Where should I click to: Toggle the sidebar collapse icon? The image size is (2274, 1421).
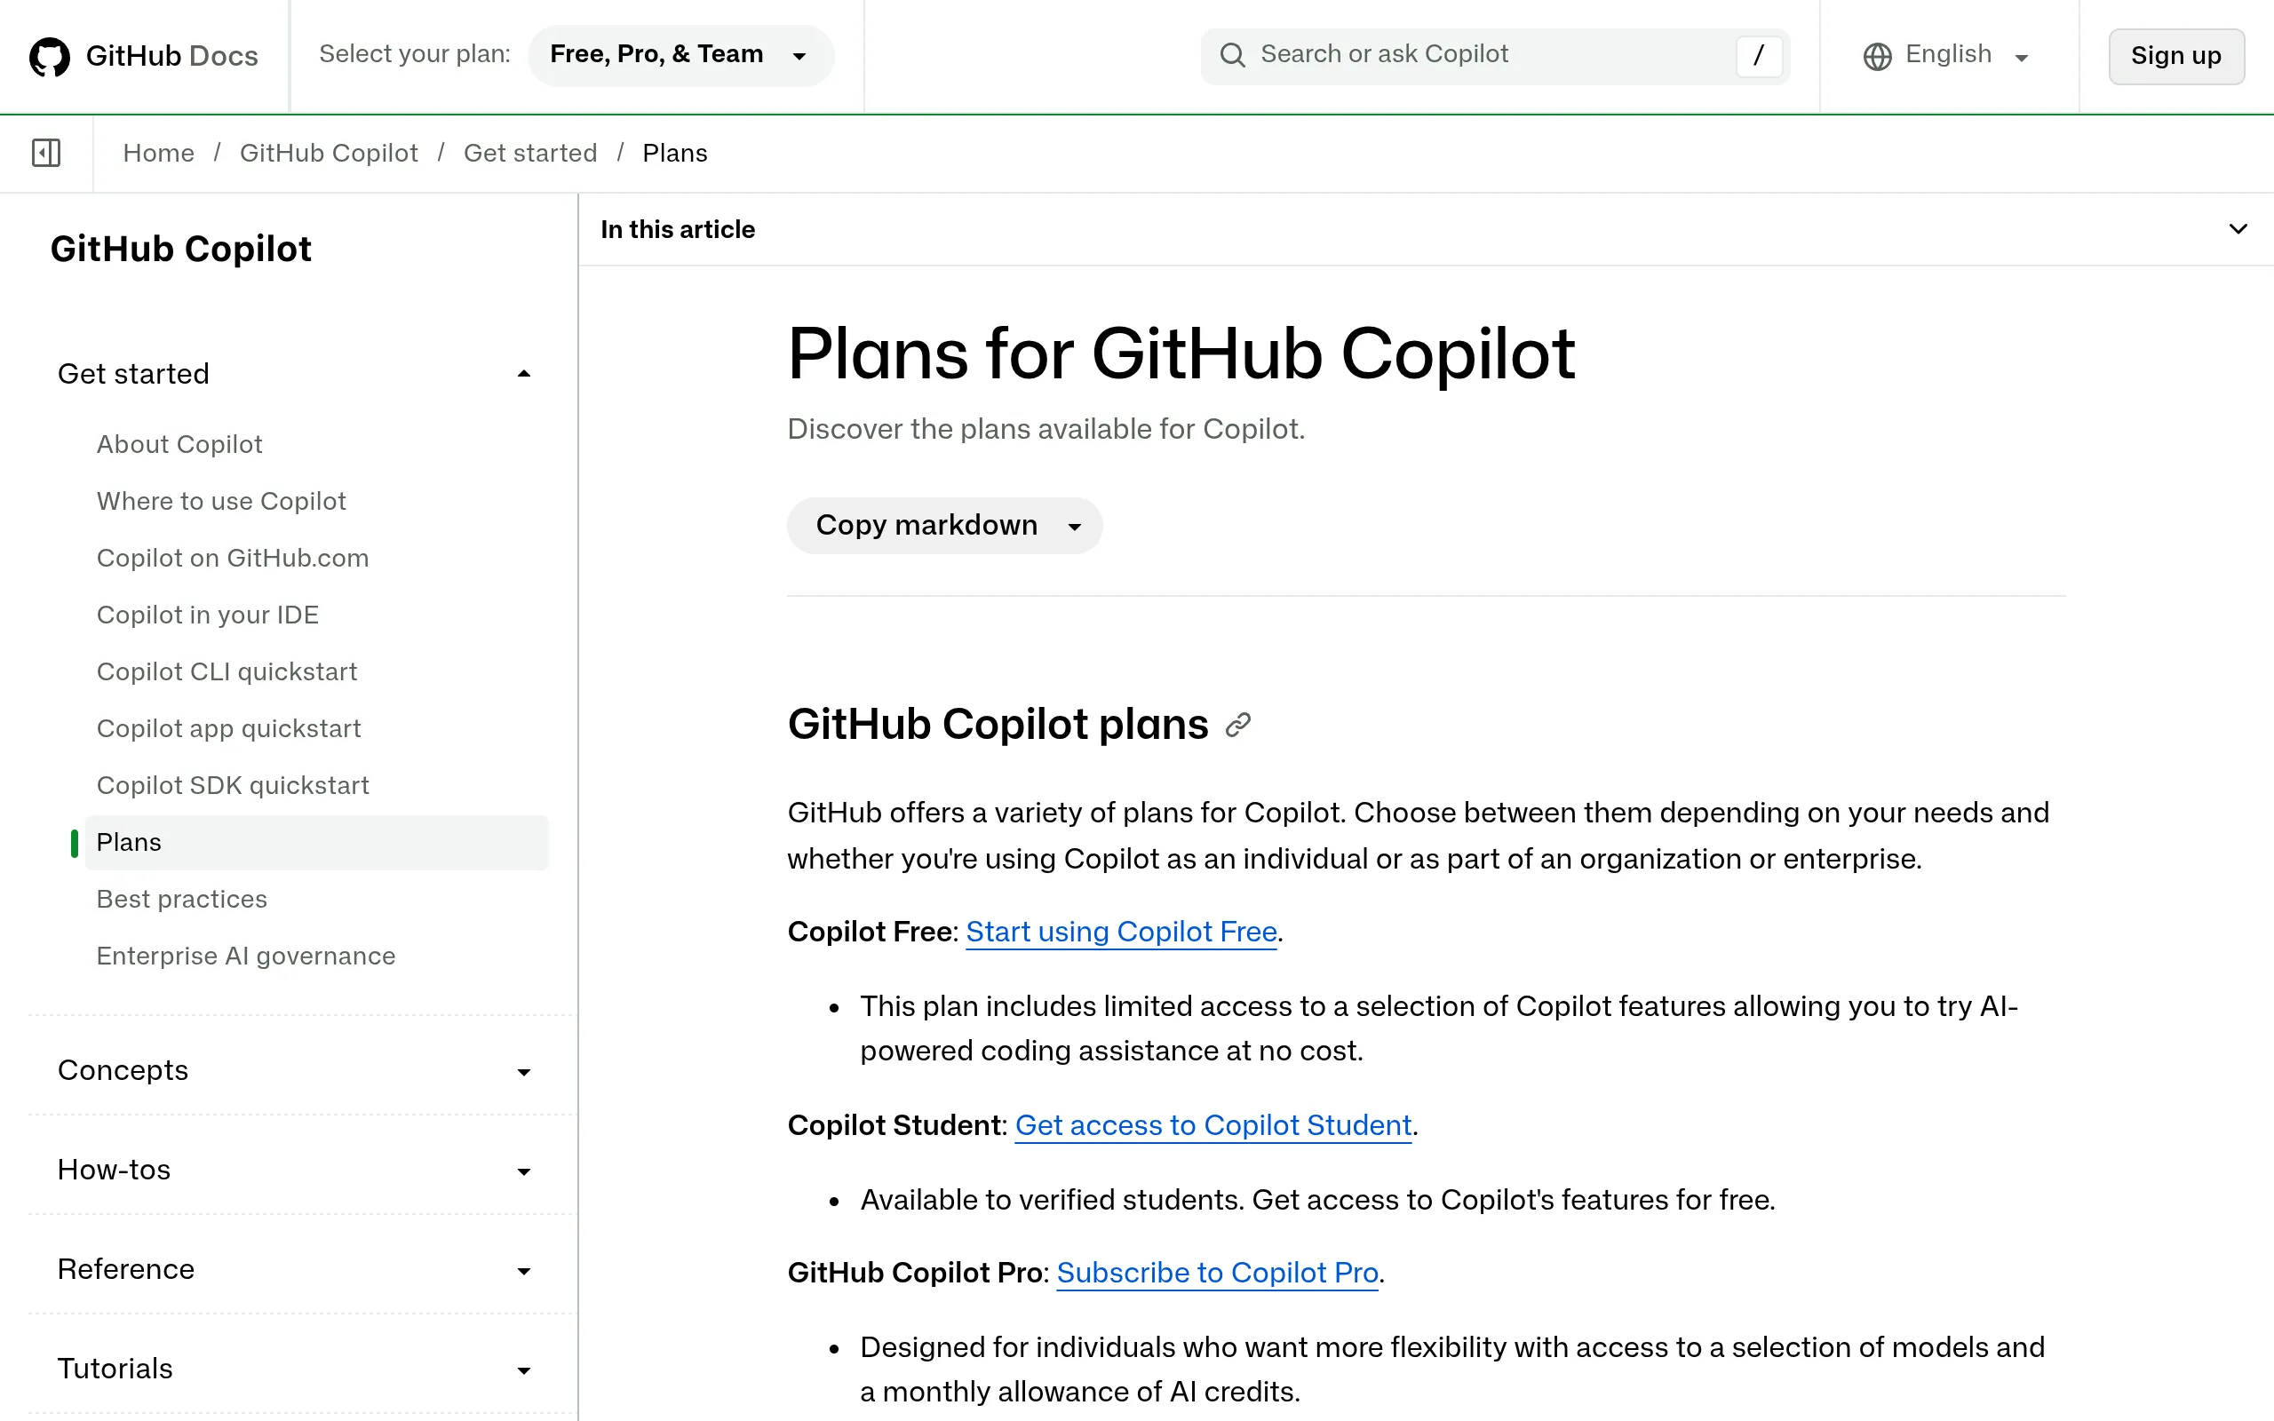click(46, 152)
